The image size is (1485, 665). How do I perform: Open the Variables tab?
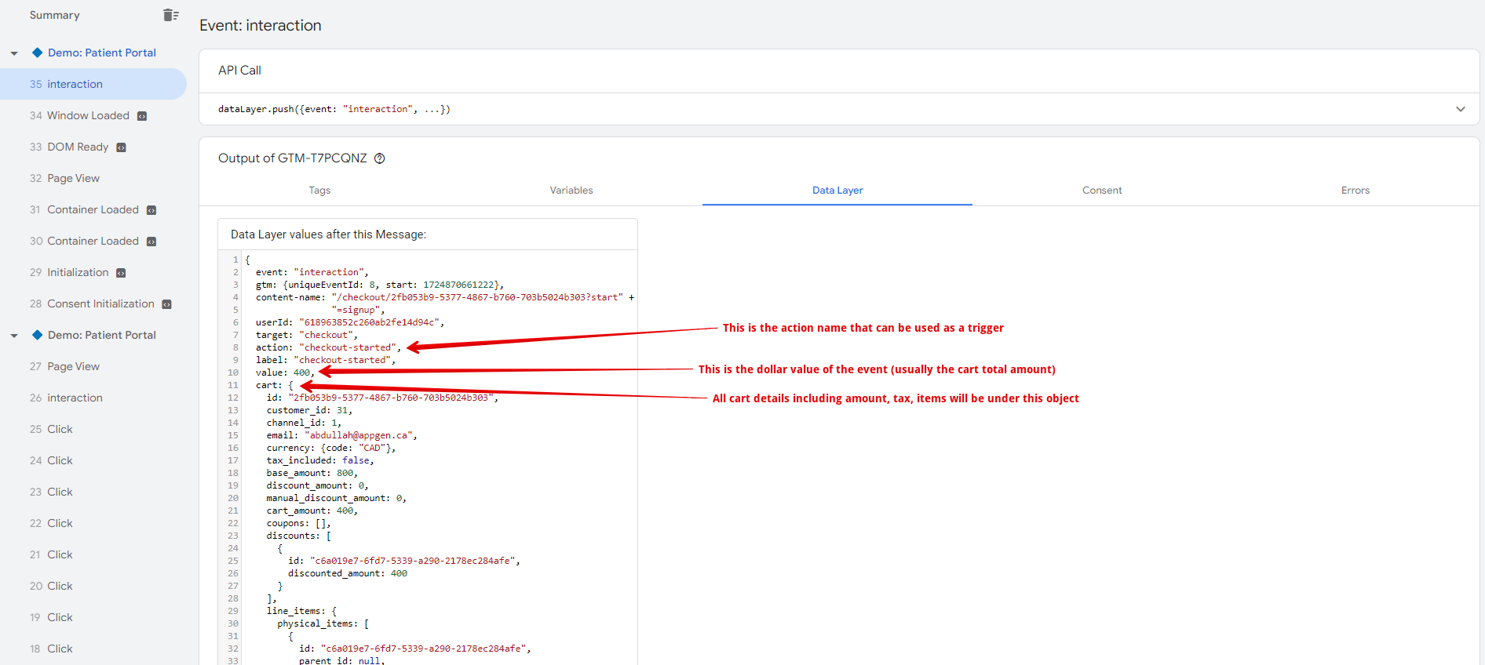[x=571, y=191]
